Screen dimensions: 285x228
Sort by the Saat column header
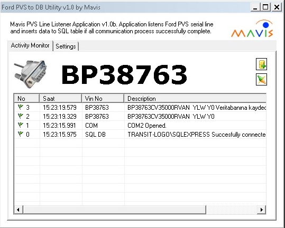60,99
